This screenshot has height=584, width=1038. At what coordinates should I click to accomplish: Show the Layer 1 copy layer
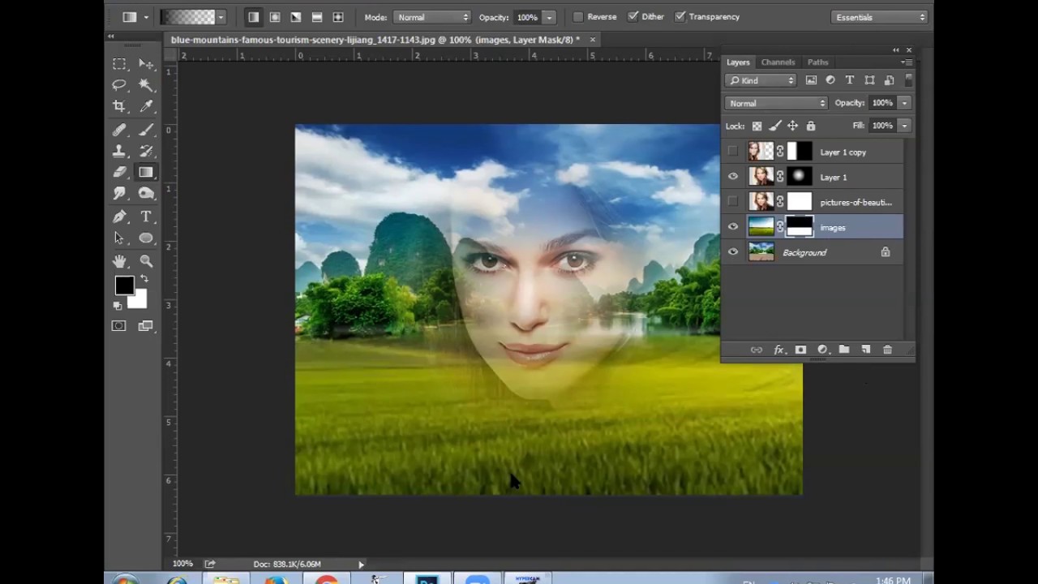pyautogui.click(x=733, y=152)
